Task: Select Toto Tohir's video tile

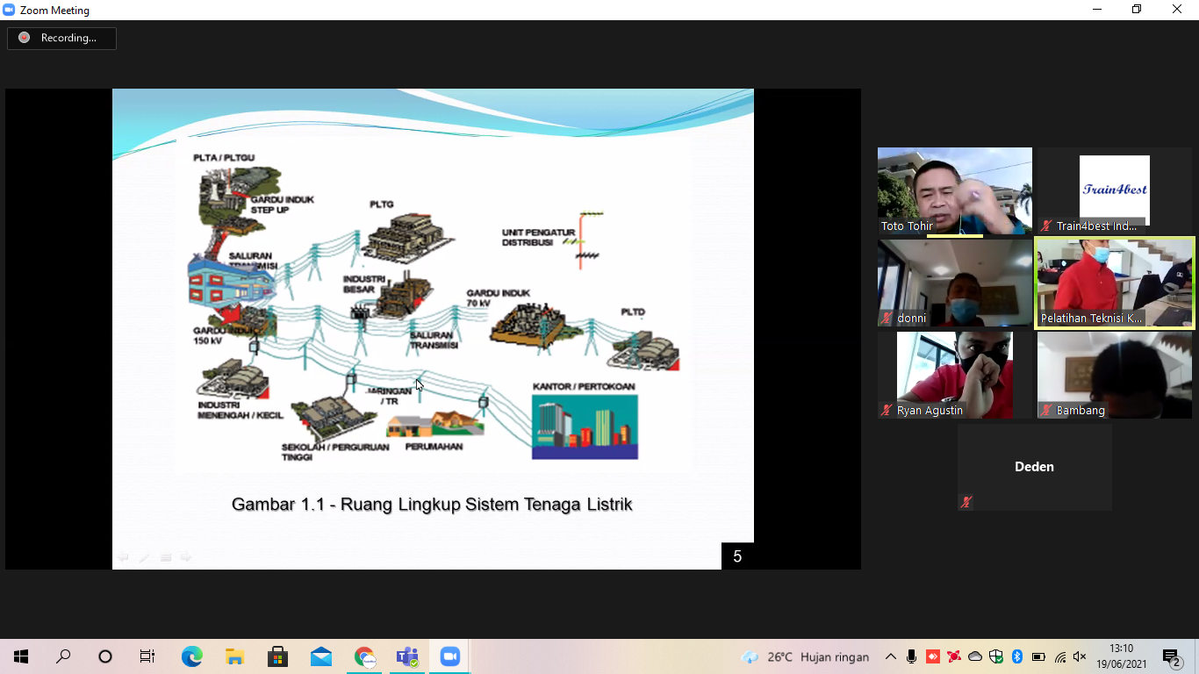Action: [x=955, y=190]
